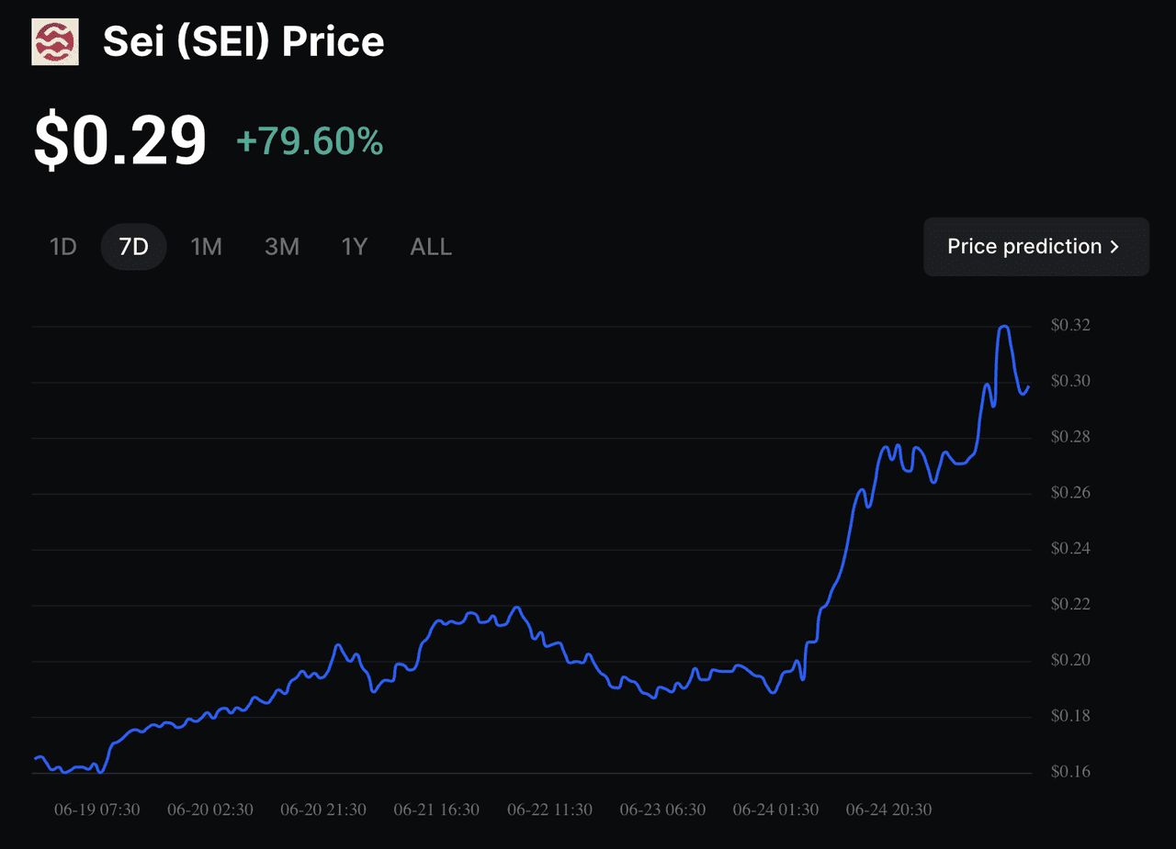Click the Sei (SEI) Price heading

tap(243, 42)
